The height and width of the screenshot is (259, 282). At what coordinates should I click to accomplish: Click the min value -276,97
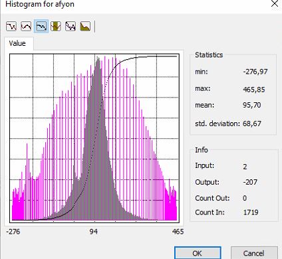pos(255,72)
